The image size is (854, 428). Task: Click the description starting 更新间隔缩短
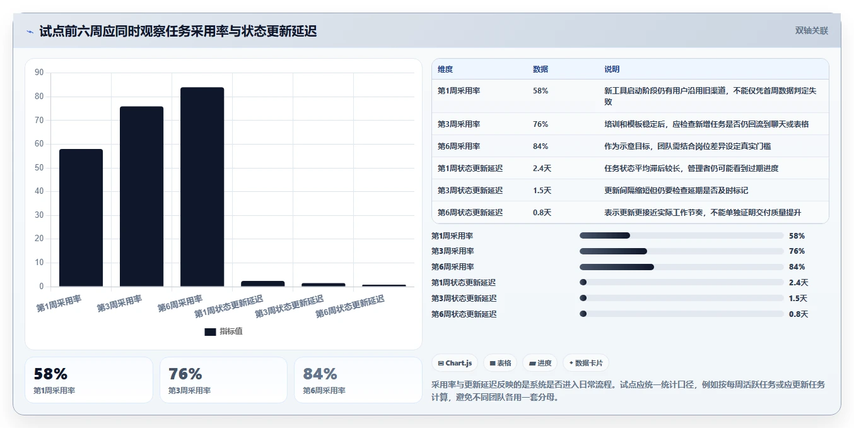pos(676,191)
